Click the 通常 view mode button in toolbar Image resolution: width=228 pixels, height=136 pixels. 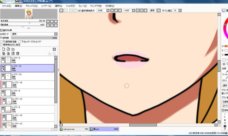tap(152, 10)
